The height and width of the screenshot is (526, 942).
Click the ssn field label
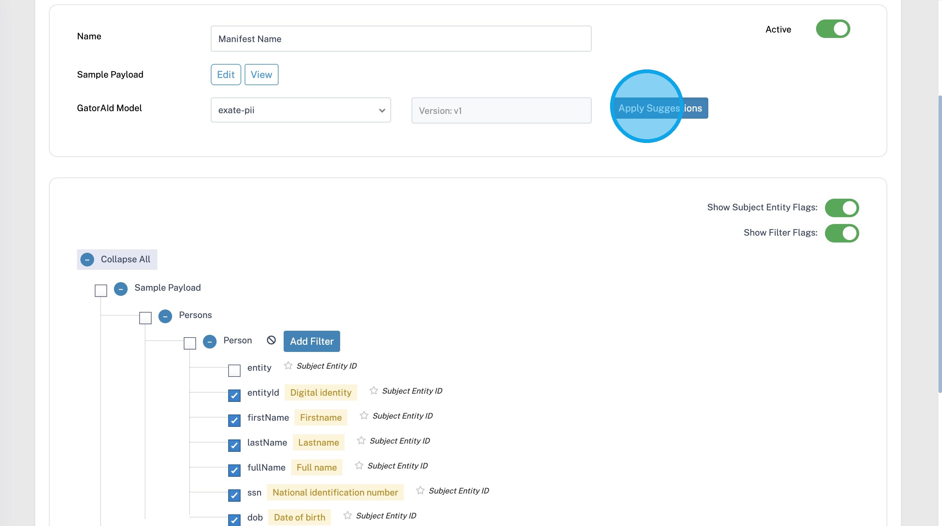pos(254,492)
